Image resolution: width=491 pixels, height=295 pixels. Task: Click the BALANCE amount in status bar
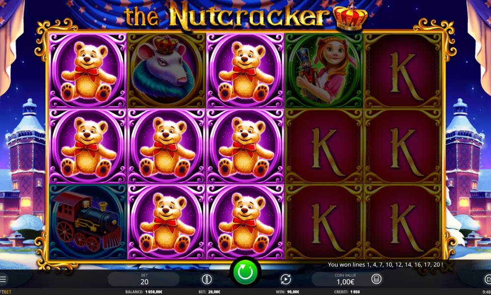[x=144, y=292]
